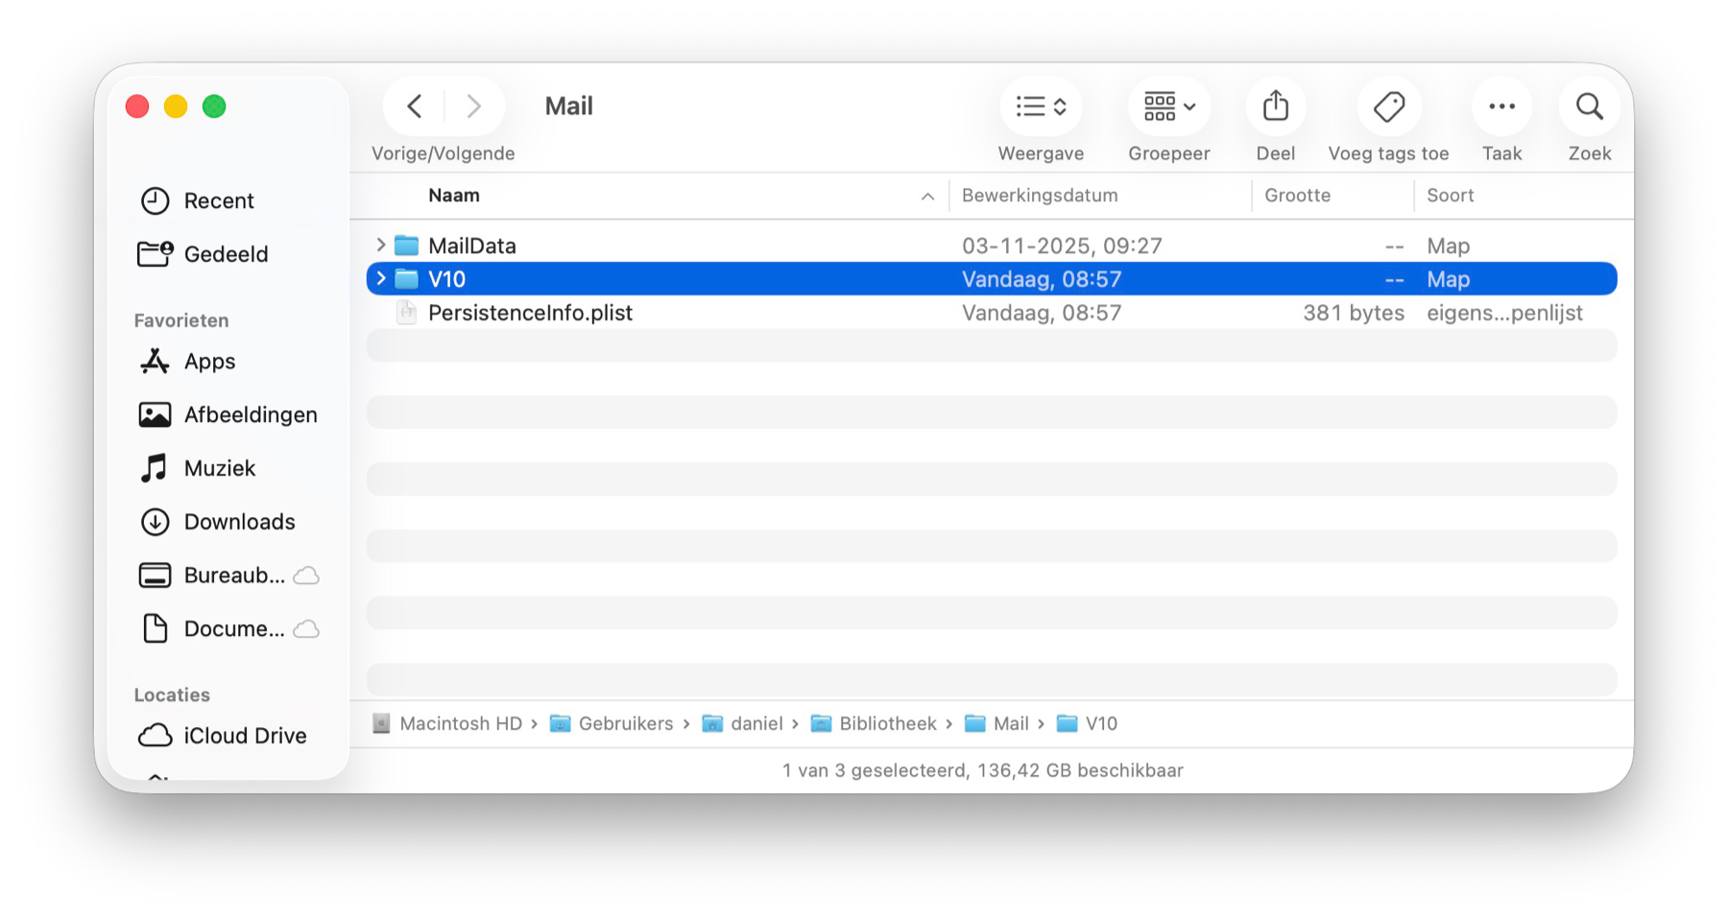Open Documenten in the sidebar

[x=234, y=629]
